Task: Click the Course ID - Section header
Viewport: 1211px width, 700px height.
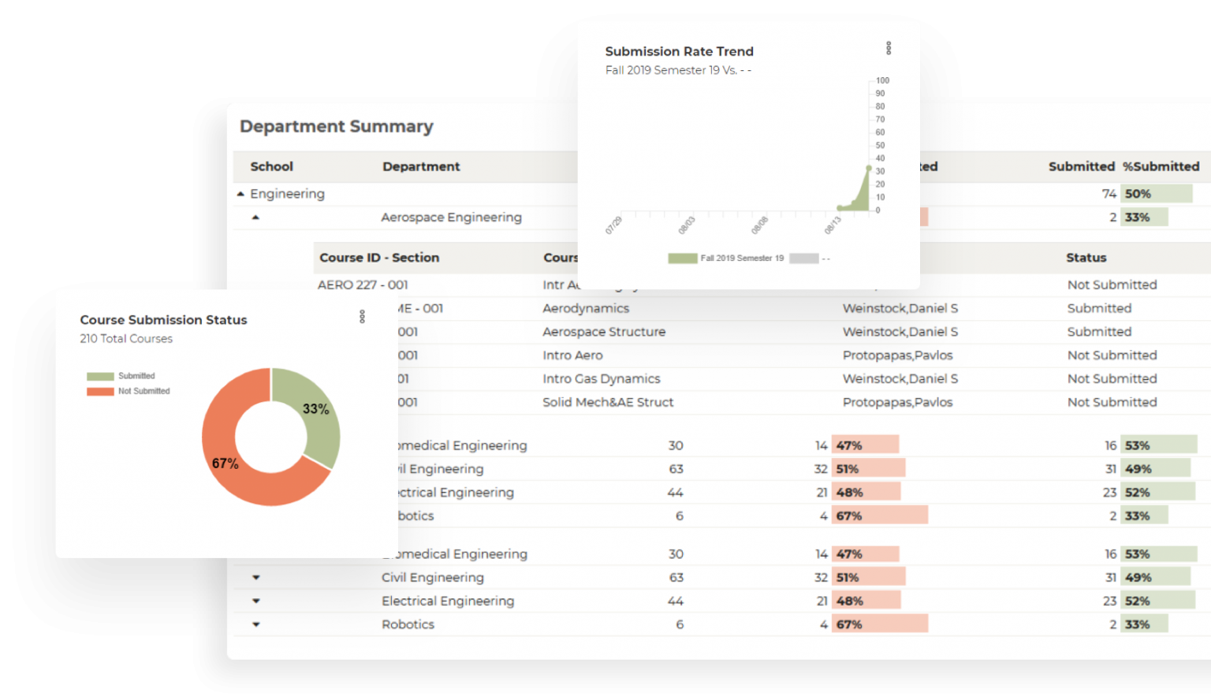Action: [379, 258]
